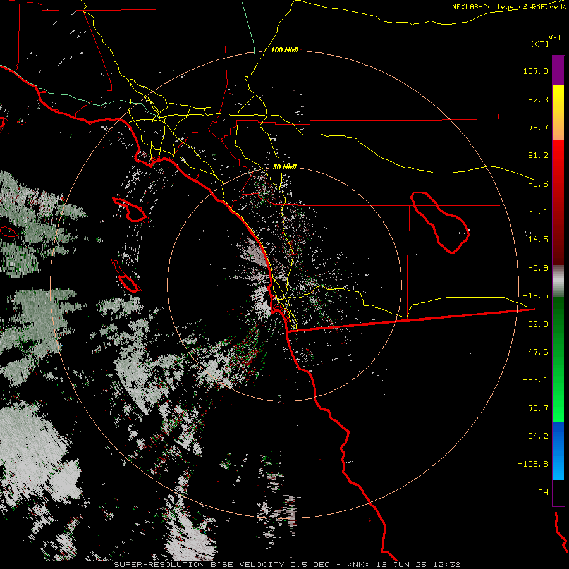Image resolution: width=569 pixels, height=569 pixels.
Task: Click the long island outline offshore
Action: 130,210
